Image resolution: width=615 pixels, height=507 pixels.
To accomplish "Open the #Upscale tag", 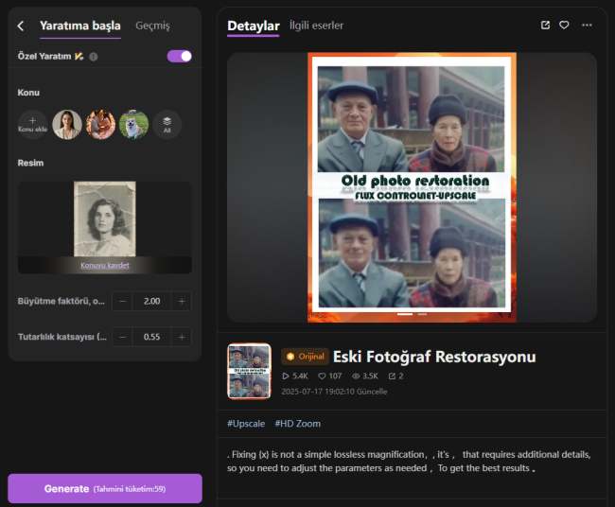I will (x=246, y=424).
